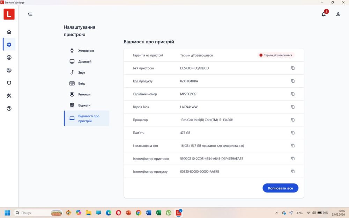Open the system update download icon in the sidebar
Image resolution: width=349 pixels, height=218 pixels.
pos(9,58)
